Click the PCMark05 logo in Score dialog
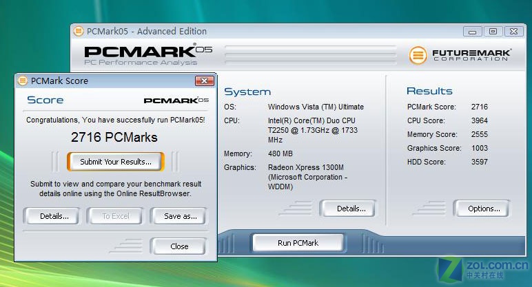The image size is (532, 287). click(x=176, y=100)
